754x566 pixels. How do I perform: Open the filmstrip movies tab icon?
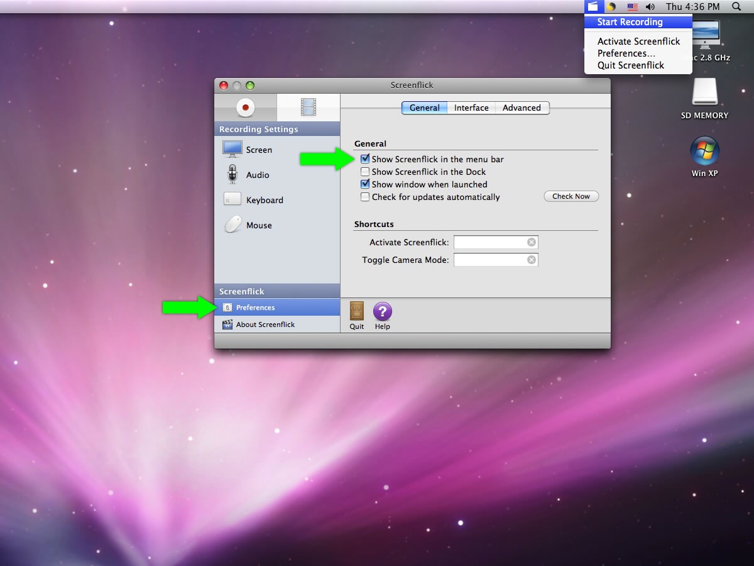pos(308,108)
